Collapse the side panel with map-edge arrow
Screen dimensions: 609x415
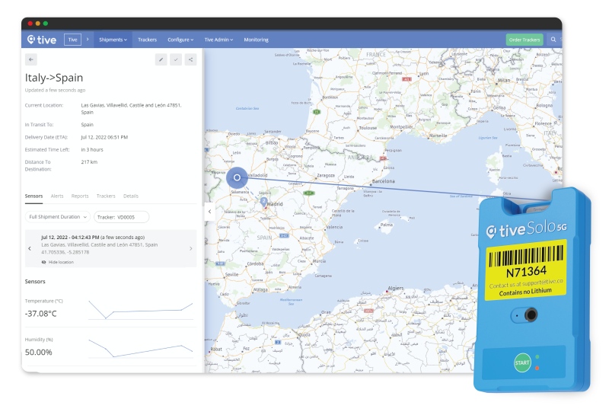coord(209,211)
